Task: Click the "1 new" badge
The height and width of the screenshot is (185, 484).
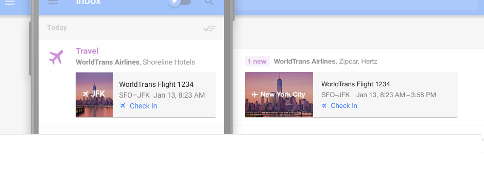Action: [x=257, y=61]
